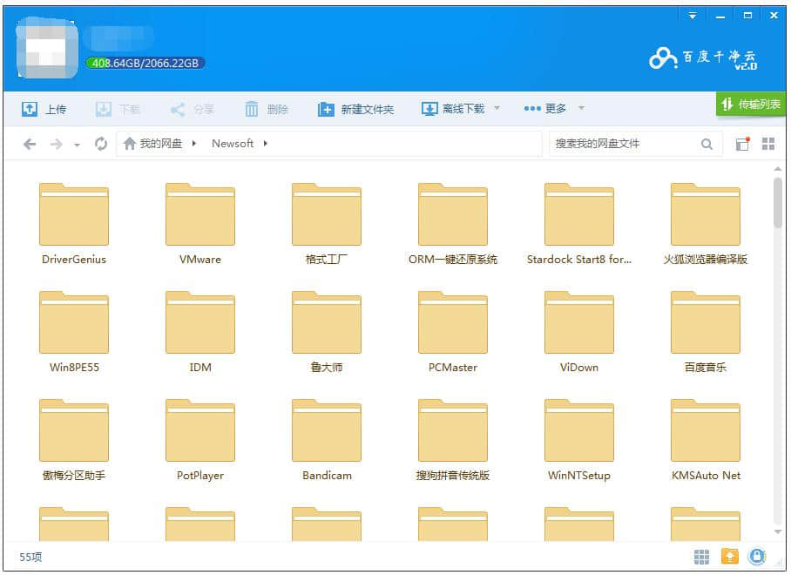This screenshot has width=791, height=575.
Task: Go forward with the right arrow
Action: point(56,145)
